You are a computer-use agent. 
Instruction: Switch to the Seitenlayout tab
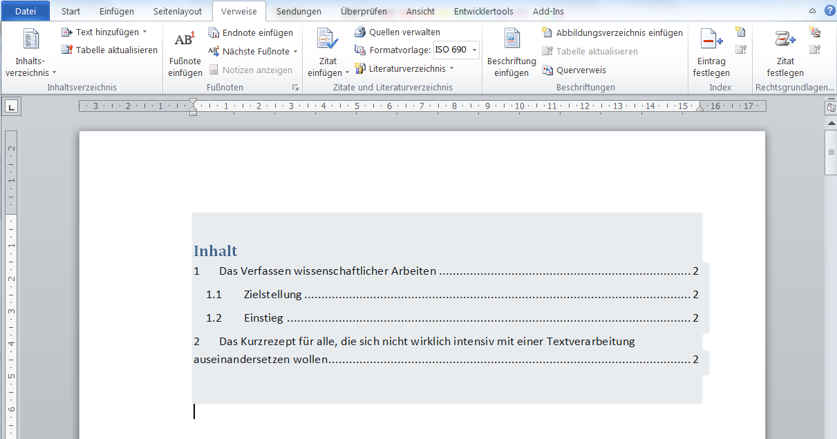pyautogui.click(x=178, y=11)
